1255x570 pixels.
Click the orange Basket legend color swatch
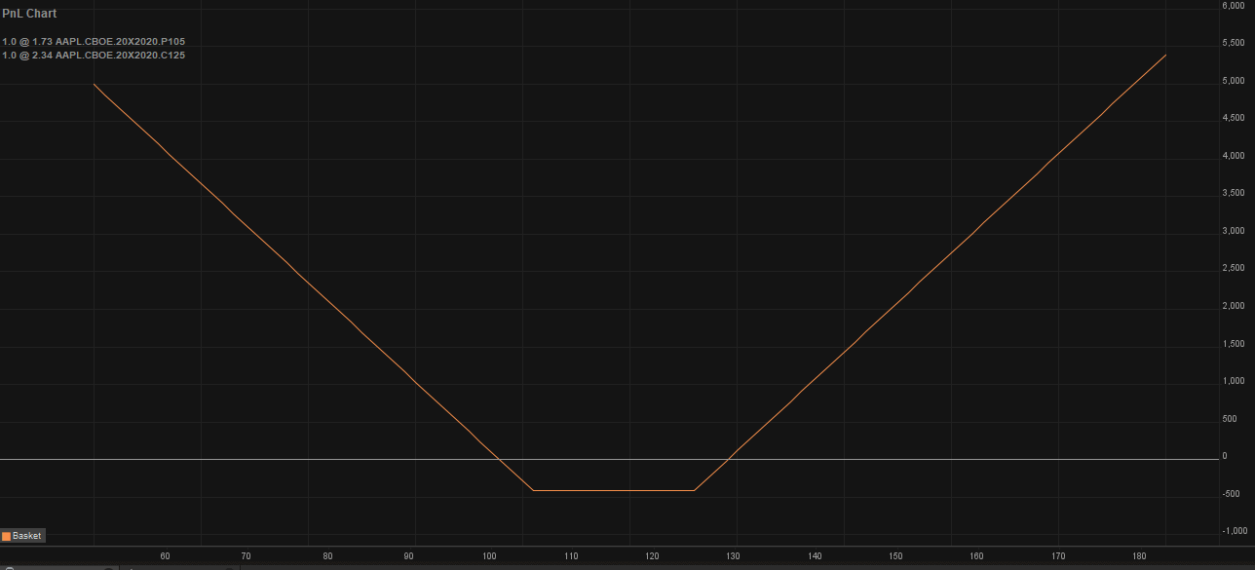(x=6, y=536)
